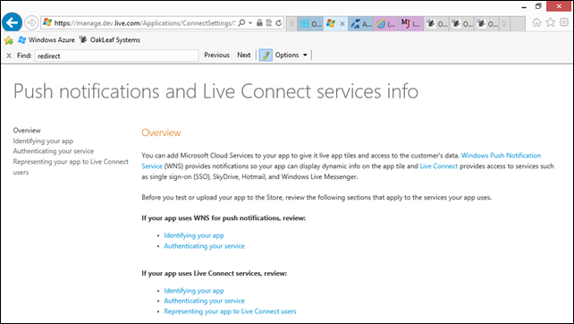Select Overview in the left navigation
Viewport: 574px width, 324px height.
(x=27, y=130)
